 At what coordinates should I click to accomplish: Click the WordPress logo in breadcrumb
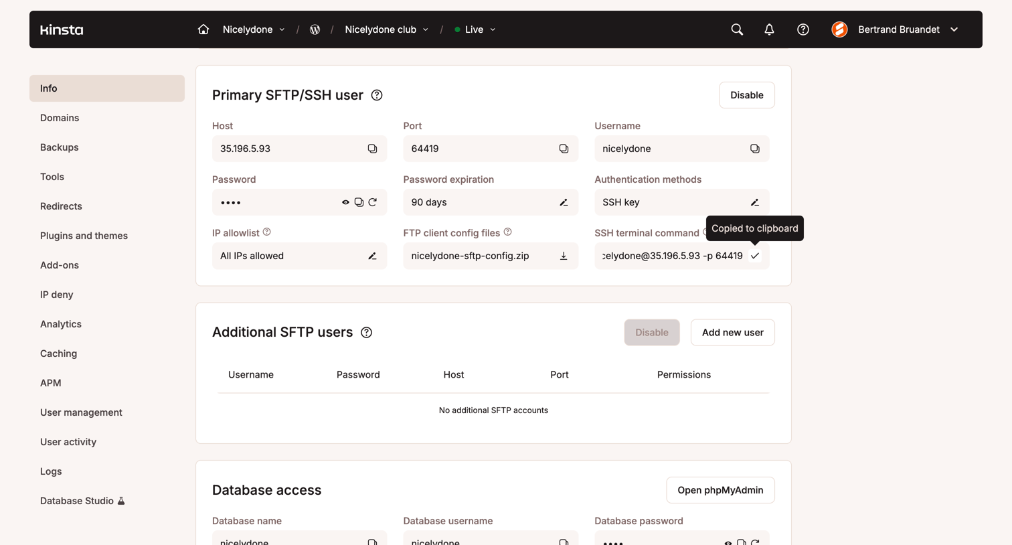(315, 29)
